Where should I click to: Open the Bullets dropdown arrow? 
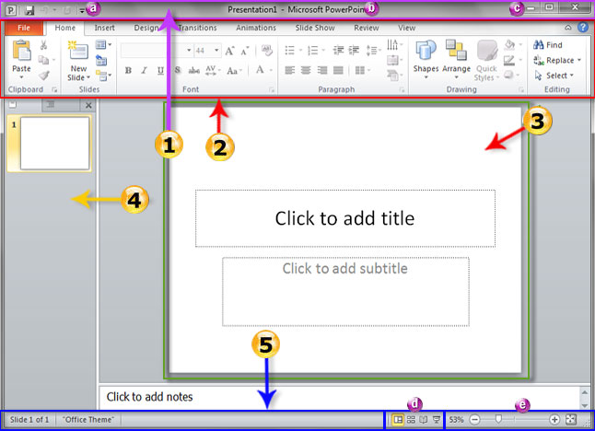pos(300,50)
